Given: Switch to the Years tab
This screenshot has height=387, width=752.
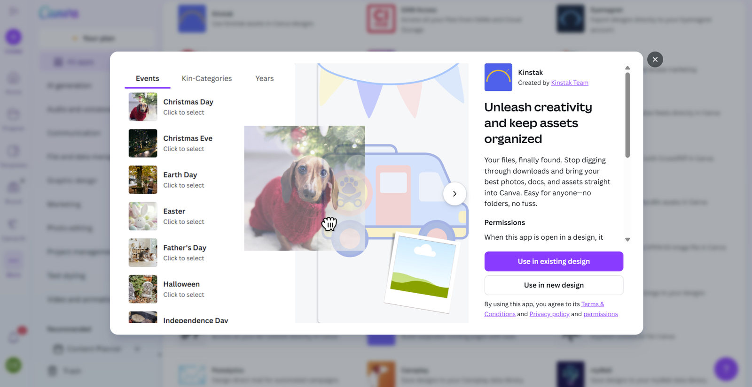Looking at the screenshot, I should (265, 78).
